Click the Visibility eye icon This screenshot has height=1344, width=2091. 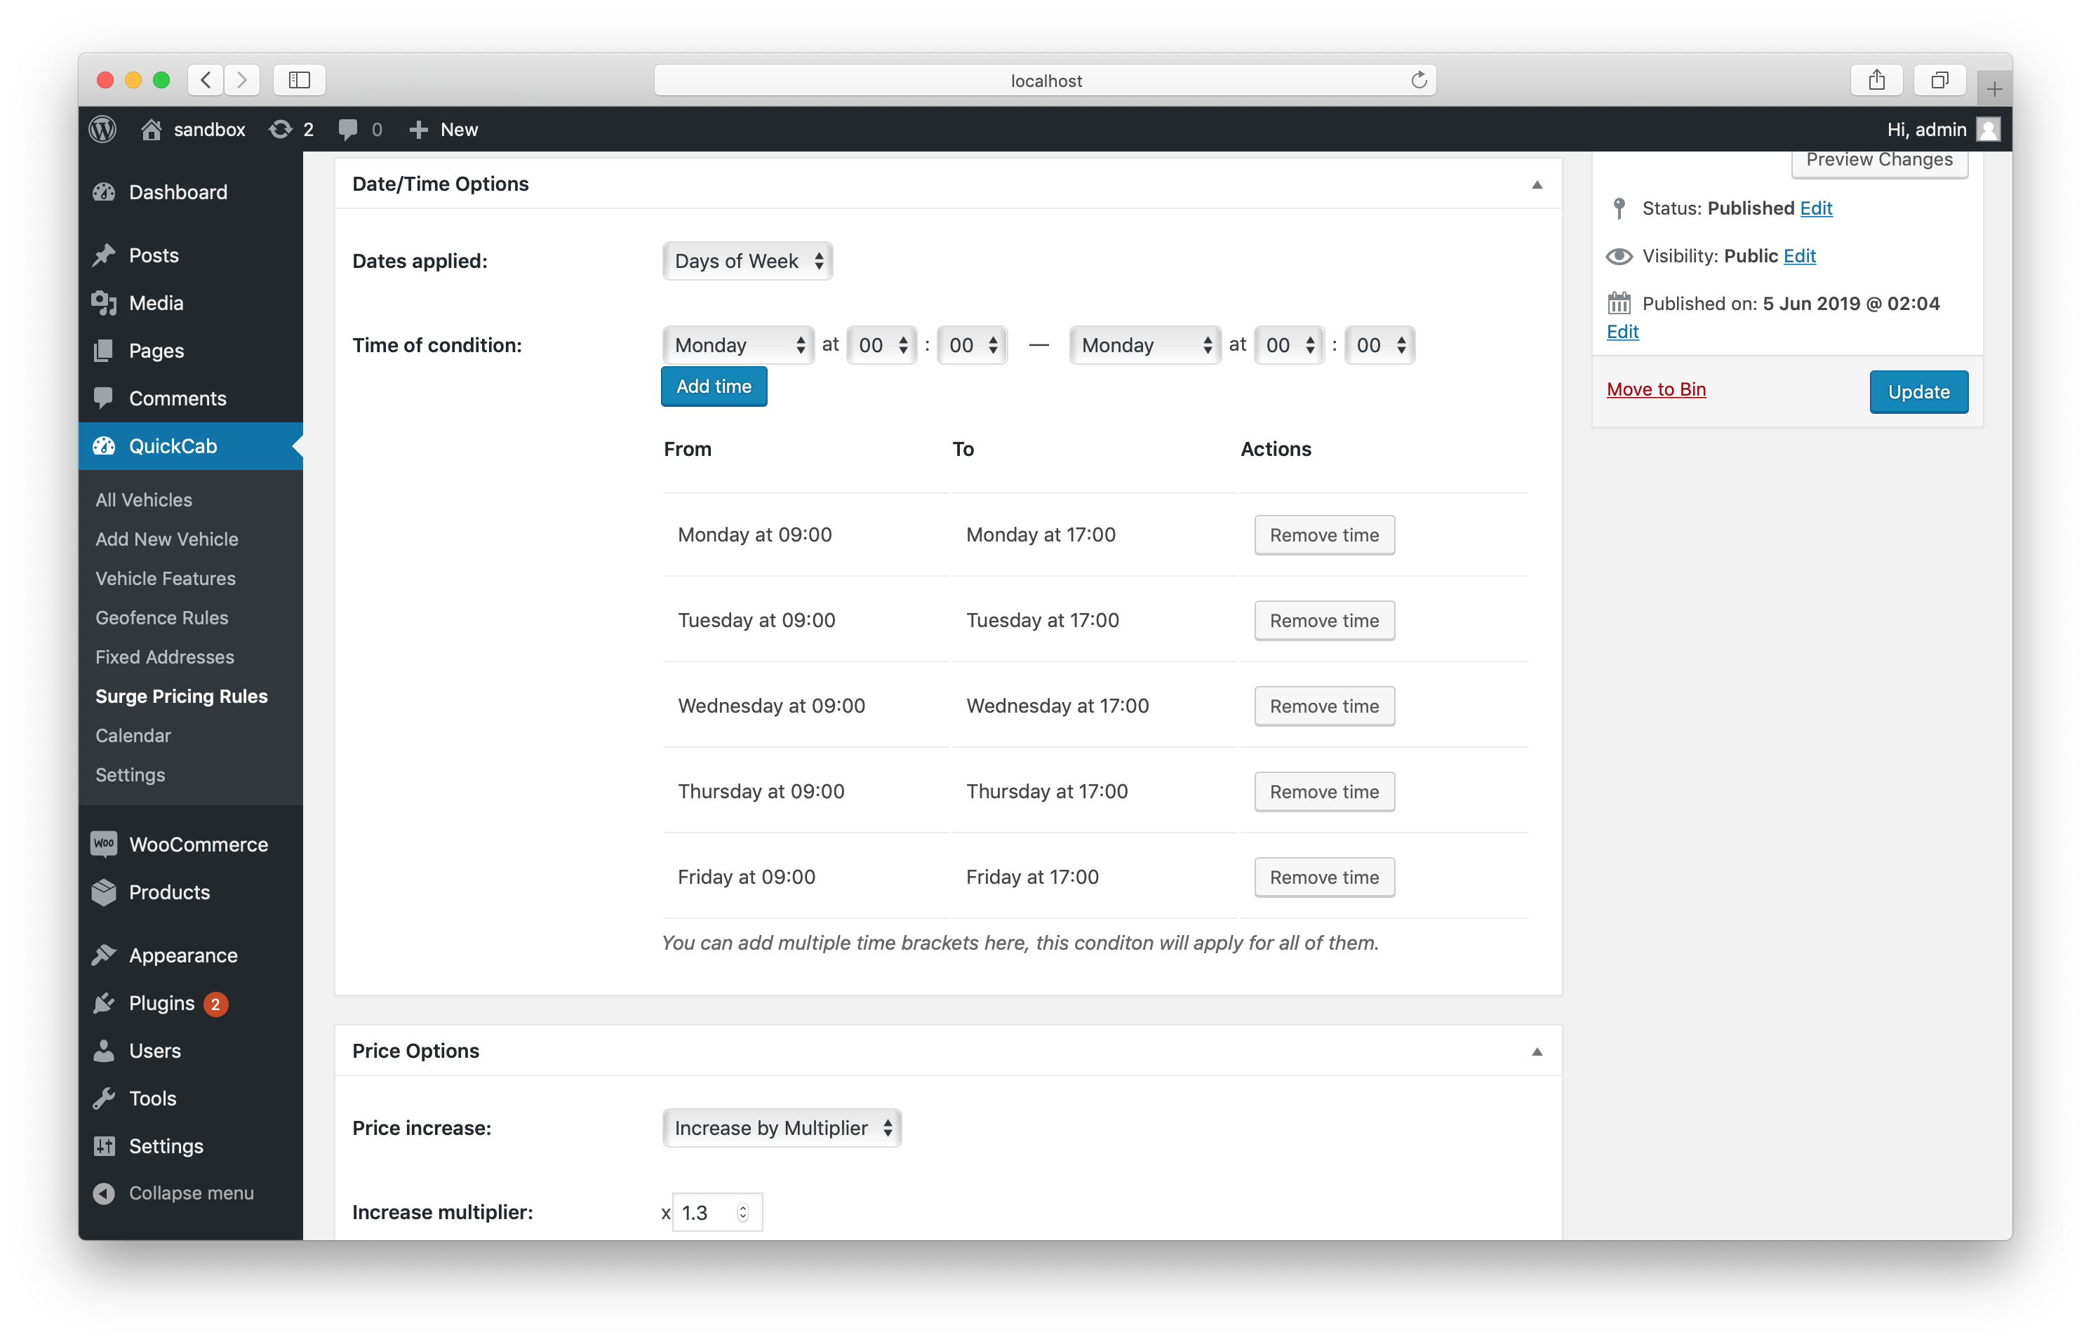click(1619, 256)
